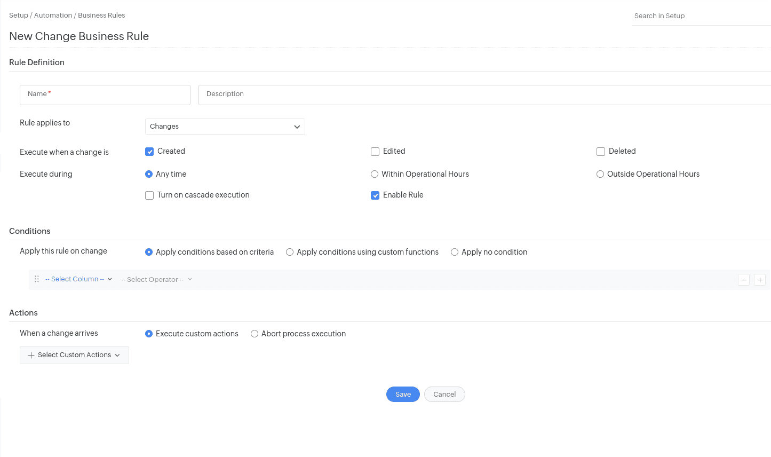Expand the Select Custom Actions menu
Screen dimensions: 771x457
tap(74, 355)
